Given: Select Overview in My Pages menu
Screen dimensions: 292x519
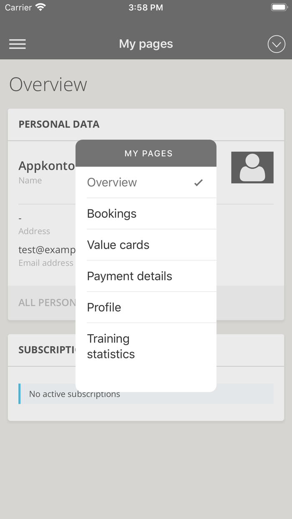Looking at the screenshot, I should pos(112,182).
